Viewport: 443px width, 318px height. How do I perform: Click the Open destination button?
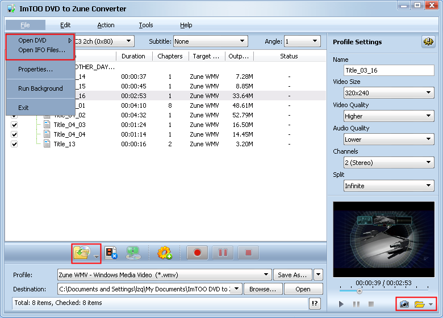coord(303,289)
